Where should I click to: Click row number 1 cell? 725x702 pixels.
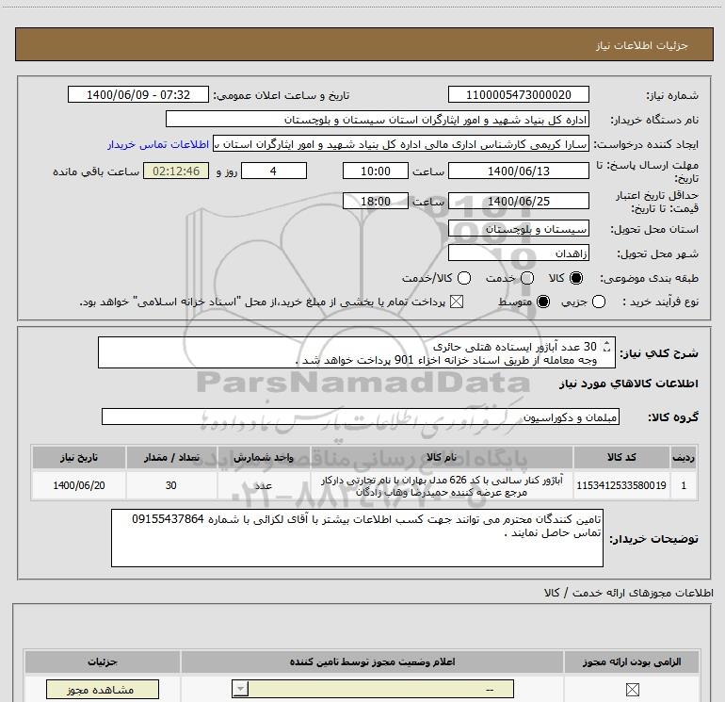[x=684, y=485]
